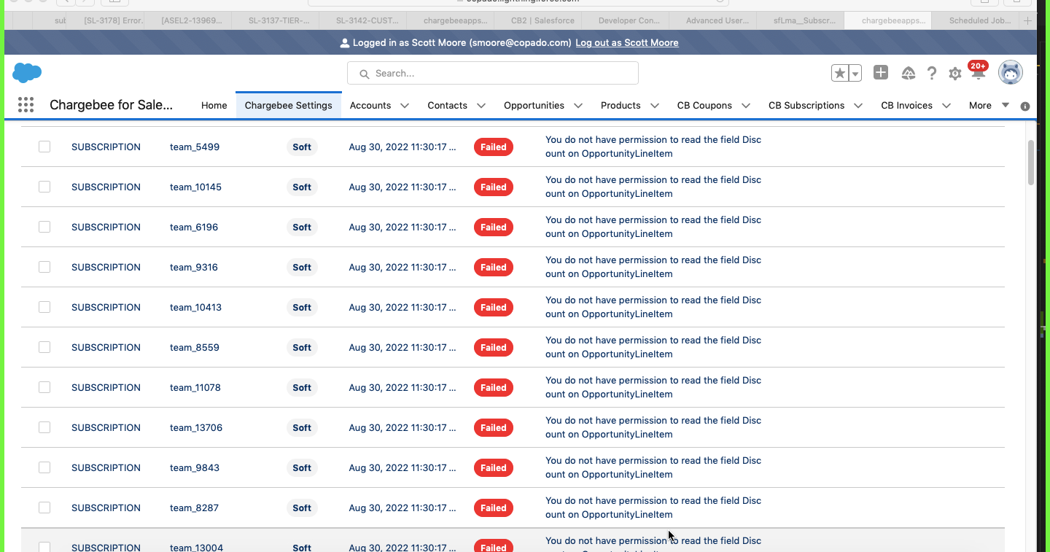Open the Setup gear icon
The height and width of the screenshot is (552, 1050).
tap(954, 74)
